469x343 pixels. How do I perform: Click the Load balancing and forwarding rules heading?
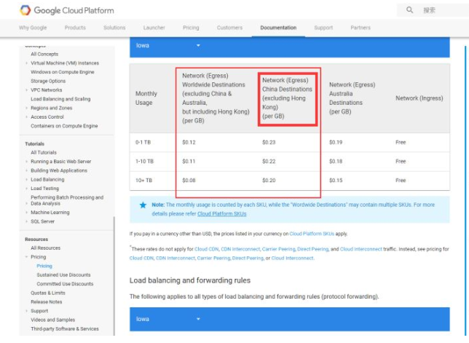(190, 280)
